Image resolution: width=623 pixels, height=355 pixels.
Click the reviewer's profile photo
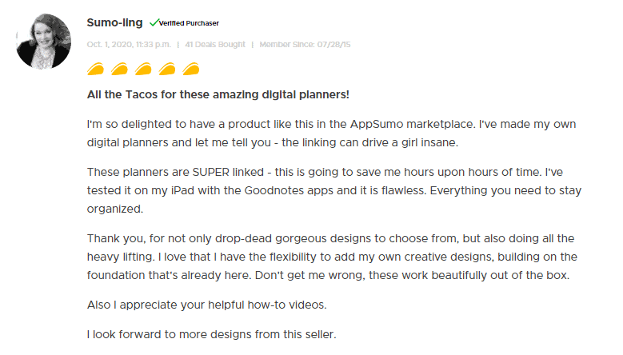[44, 42]
